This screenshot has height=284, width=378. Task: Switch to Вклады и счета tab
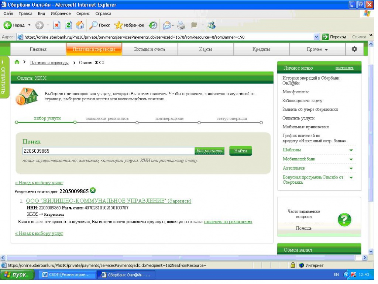pos(150,49)
